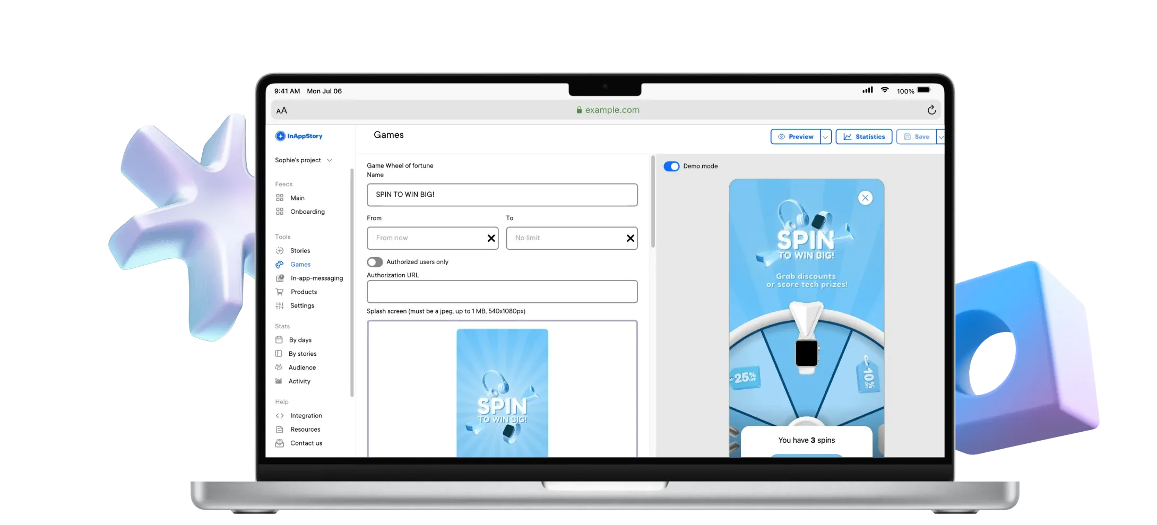Disable the Demo mode toggle
Screen dimensions: 1157x525
671,167
